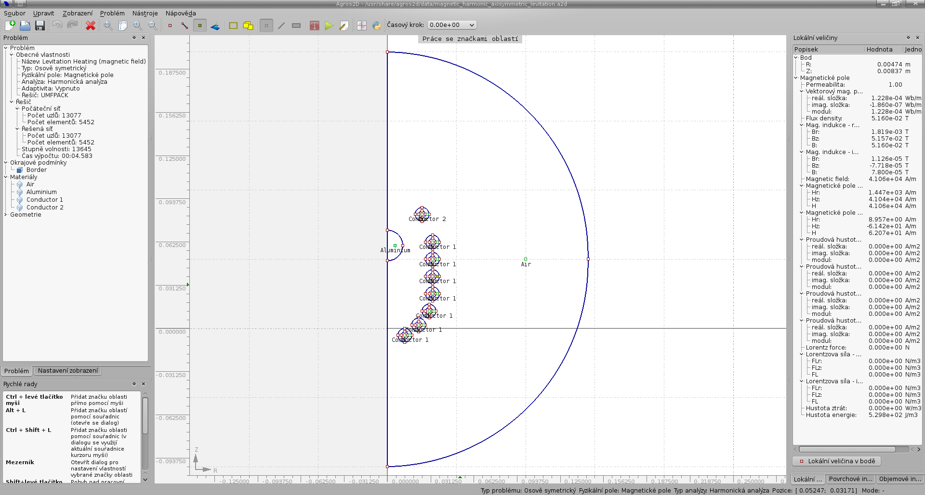Open the Časový krok dropdown
The image size is (925, 495).
(x=451, y=25)
